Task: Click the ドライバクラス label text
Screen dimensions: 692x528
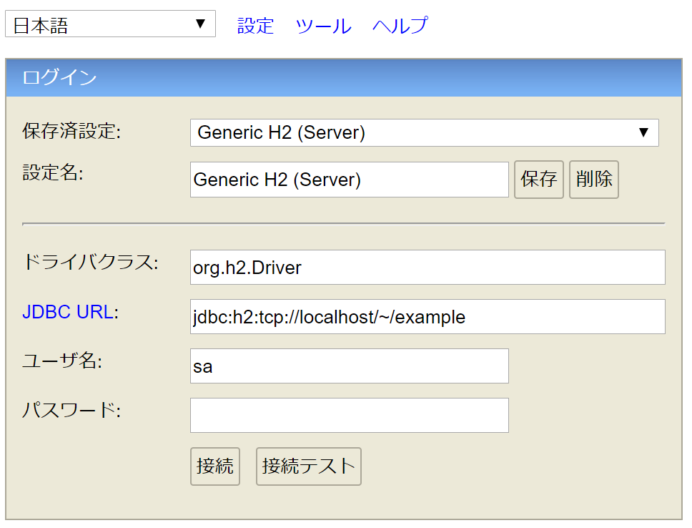Action: 90,263
